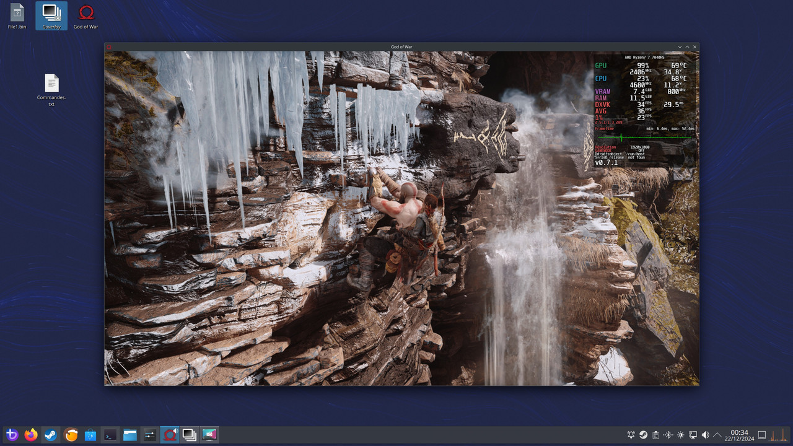Click the VRAM label in the overlay

coord(603,92)
